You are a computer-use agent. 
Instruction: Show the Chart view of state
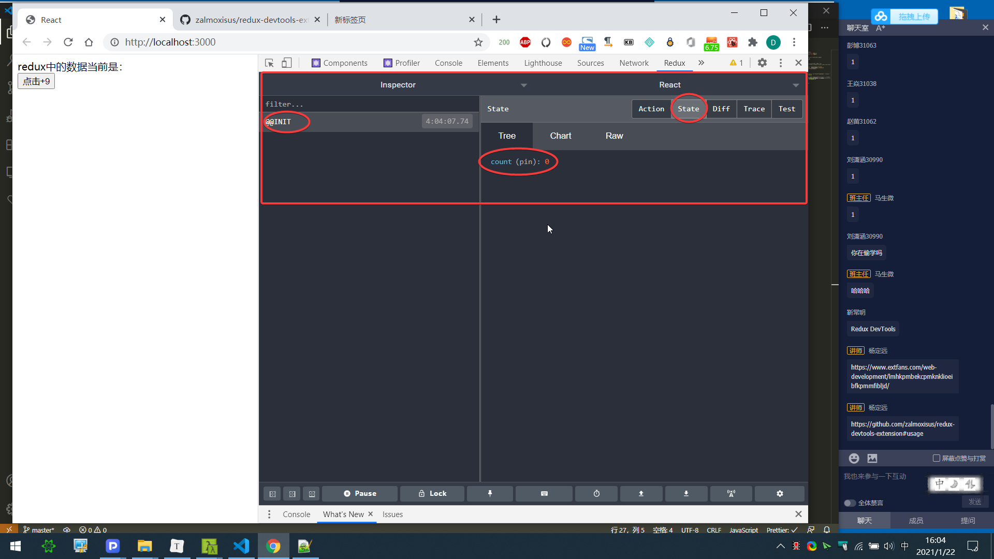561,136
